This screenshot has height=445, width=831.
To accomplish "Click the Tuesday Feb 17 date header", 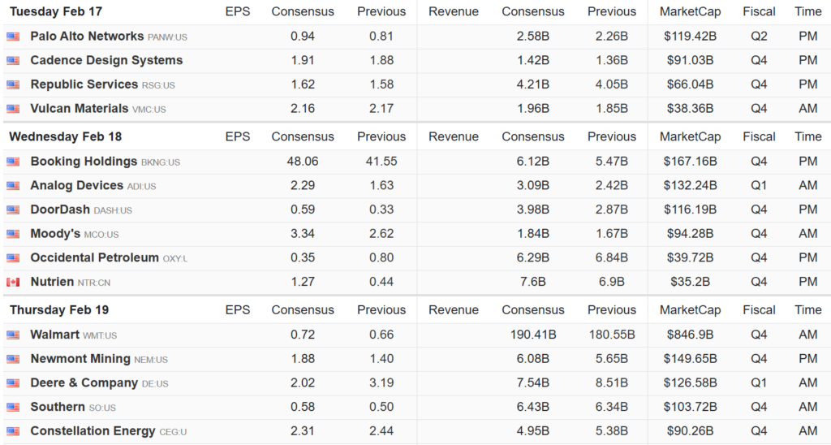I will click(56, 12).
